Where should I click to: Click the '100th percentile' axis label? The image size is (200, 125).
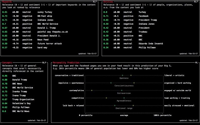coord(162,115)
